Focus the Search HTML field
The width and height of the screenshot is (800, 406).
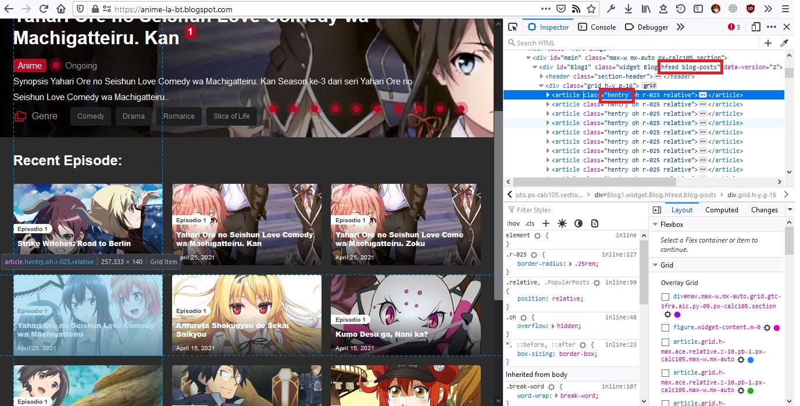[x=632, y=43]
